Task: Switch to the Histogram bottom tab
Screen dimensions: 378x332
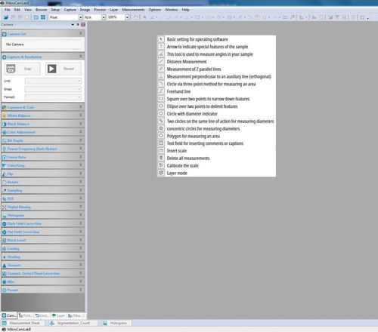Action: pyautogui.click(x=116, y=323)
